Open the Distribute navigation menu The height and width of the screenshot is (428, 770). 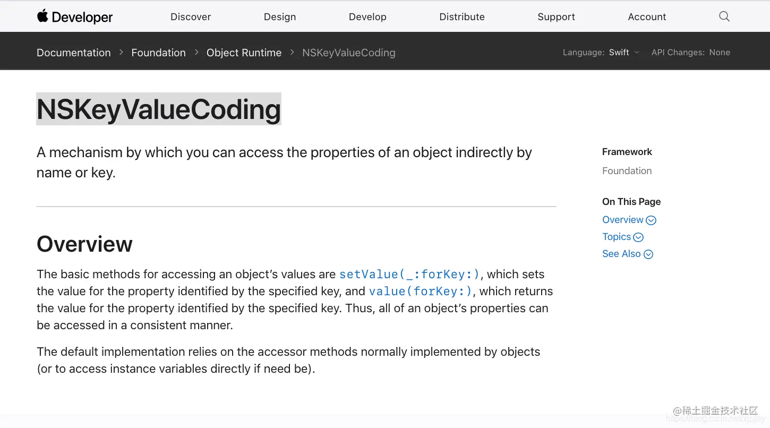(461, 16)
